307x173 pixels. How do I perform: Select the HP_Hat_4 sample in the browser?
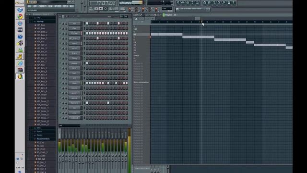click(42, 51)
